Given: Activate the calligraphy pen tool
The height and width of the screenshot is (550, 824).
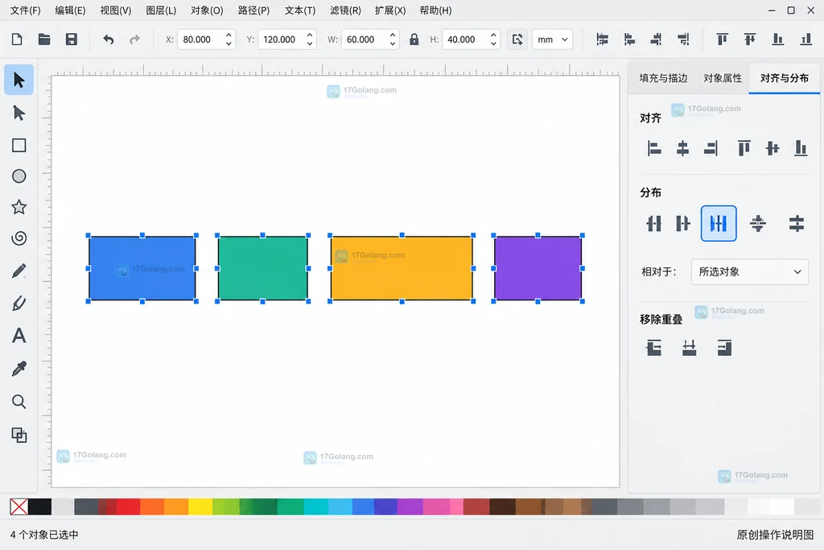Looking at the screenshot, I should coord(19,304).
